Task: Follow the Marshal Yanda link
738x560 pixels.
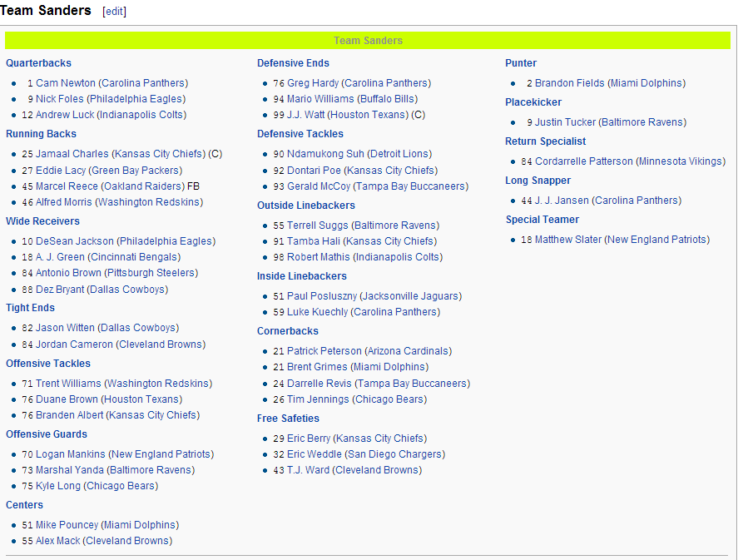Action: (x=70, y=470)
